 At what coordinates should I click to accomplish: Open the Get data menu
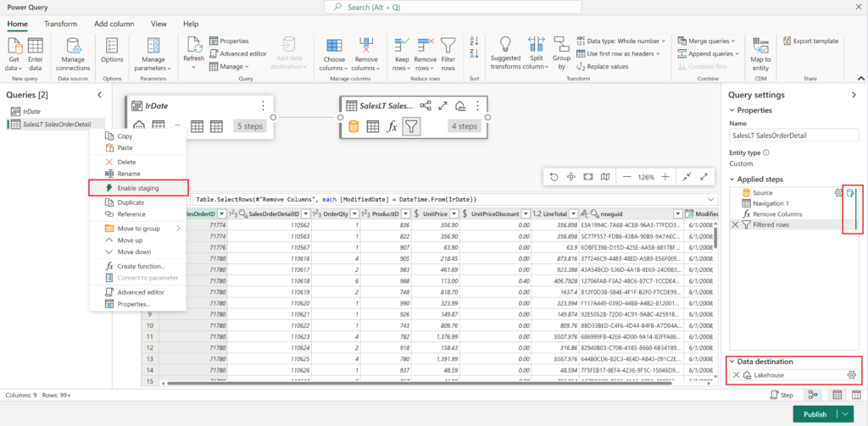(x=14, y=54)
